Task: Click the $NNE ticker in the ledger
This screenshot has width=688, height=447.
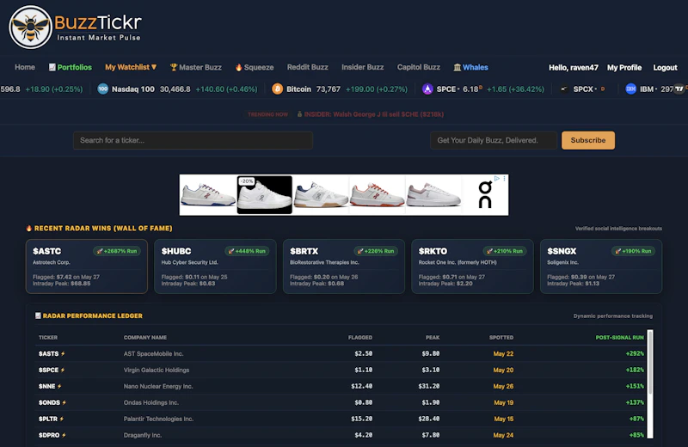Action: pyautogui.click(x=47, y=387)
